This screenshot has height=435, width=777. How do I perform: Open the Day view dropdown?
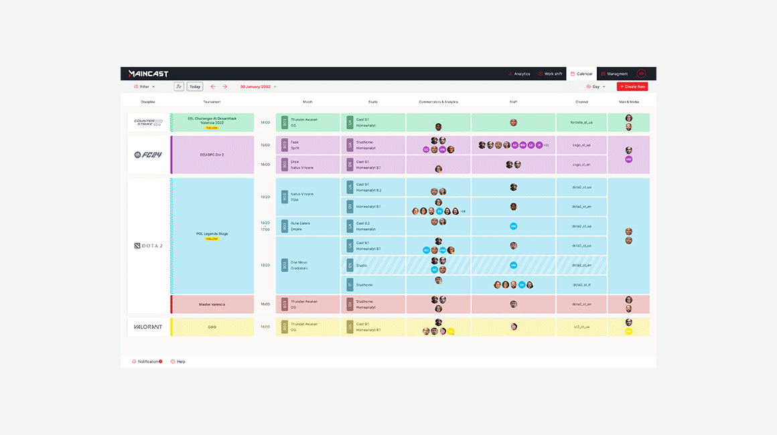[x=595, y=86]
